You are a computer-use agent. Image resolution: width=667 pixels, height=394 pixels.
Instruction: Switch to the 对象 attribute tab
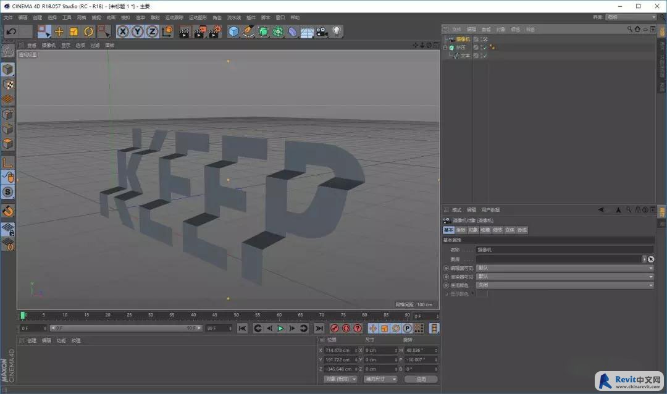pos(473,230)
